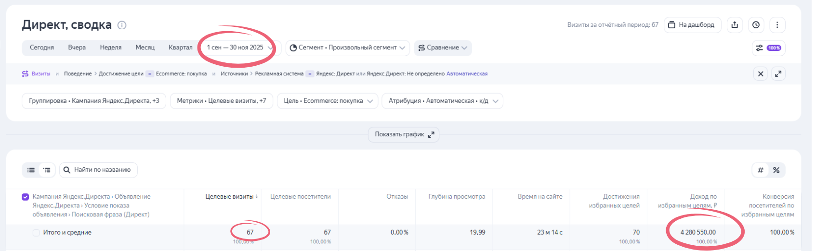Switch to flat list view

coord(31,170)
